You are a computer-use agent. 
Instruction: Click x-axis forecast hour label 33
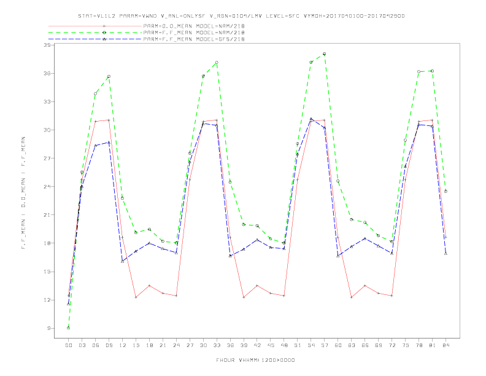tap(217, 345)
